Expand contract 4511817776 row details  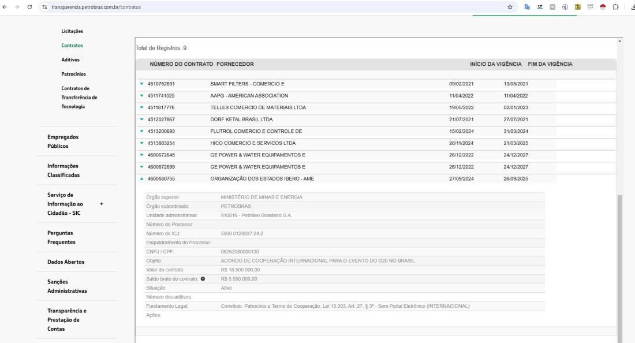tap(142, 107)
